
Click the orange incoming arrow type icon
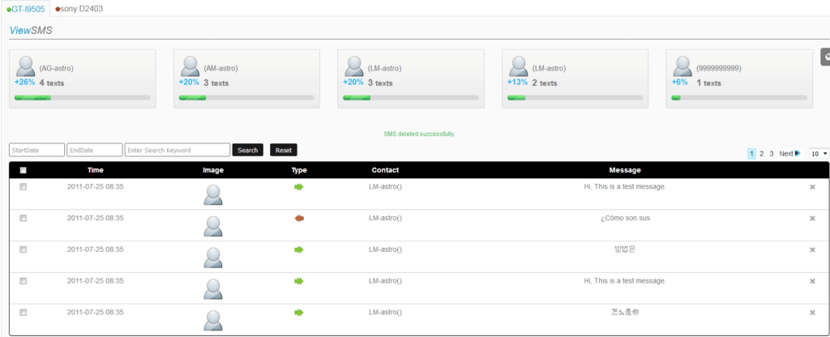298,219
